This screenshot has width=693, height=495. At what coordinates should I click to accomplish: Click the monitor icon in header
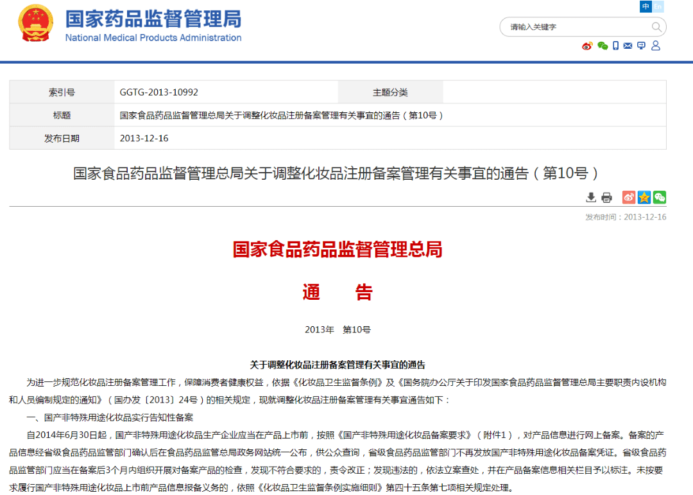tap(642, 46)
